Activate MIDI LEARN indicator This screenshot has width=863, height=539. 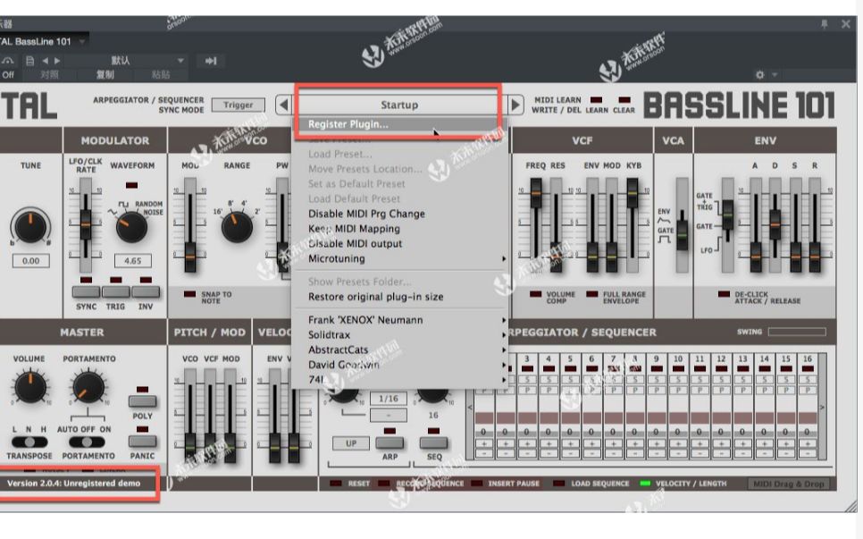pos(596,100)
